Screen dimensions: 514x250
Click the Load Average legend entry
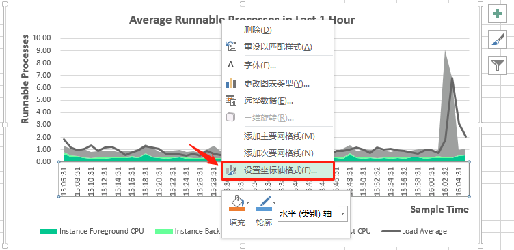point(414,232)
